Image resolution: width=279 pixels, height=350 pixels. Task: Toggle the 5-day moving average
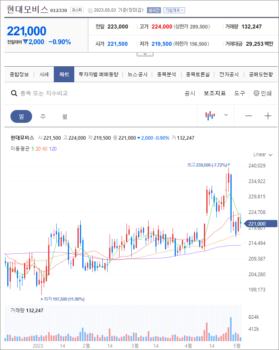pyautogui.click(x=33, y=149)
